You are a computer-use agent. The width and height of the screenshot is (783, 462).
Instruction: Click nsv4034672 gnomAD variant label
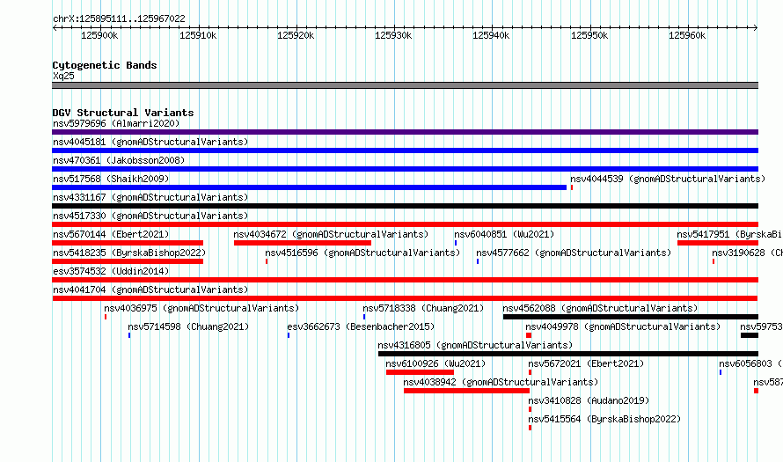click(x=331, y=234)
